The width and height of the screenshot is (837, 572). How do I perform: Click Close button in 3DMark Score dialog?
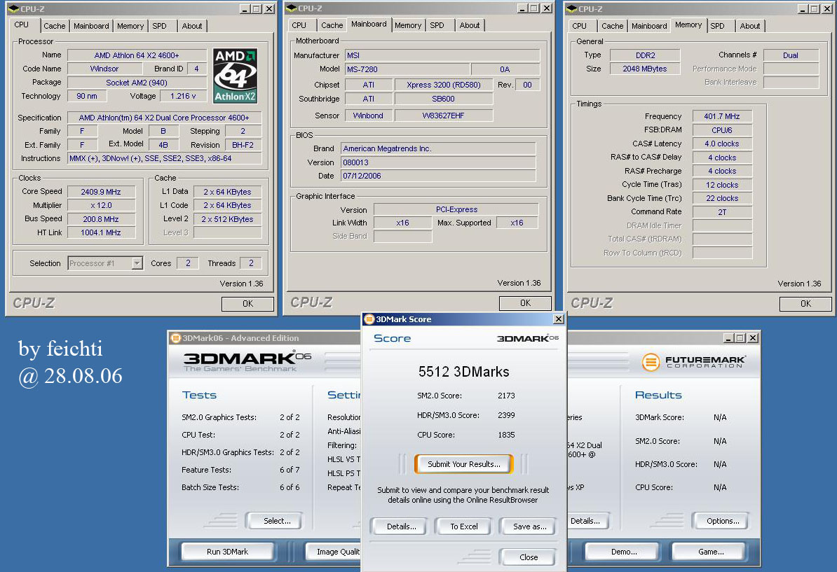pos(529,557)
